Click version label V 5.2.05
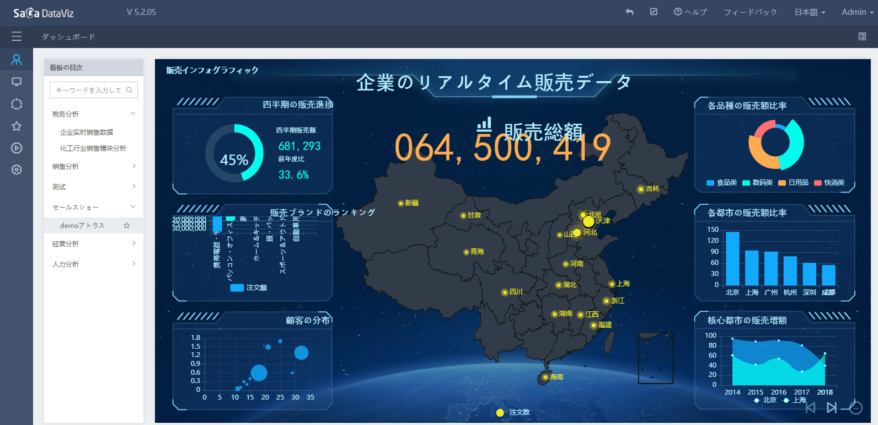Image resolution: width=878 pixels, height=425 pixels. coord(141,12)
